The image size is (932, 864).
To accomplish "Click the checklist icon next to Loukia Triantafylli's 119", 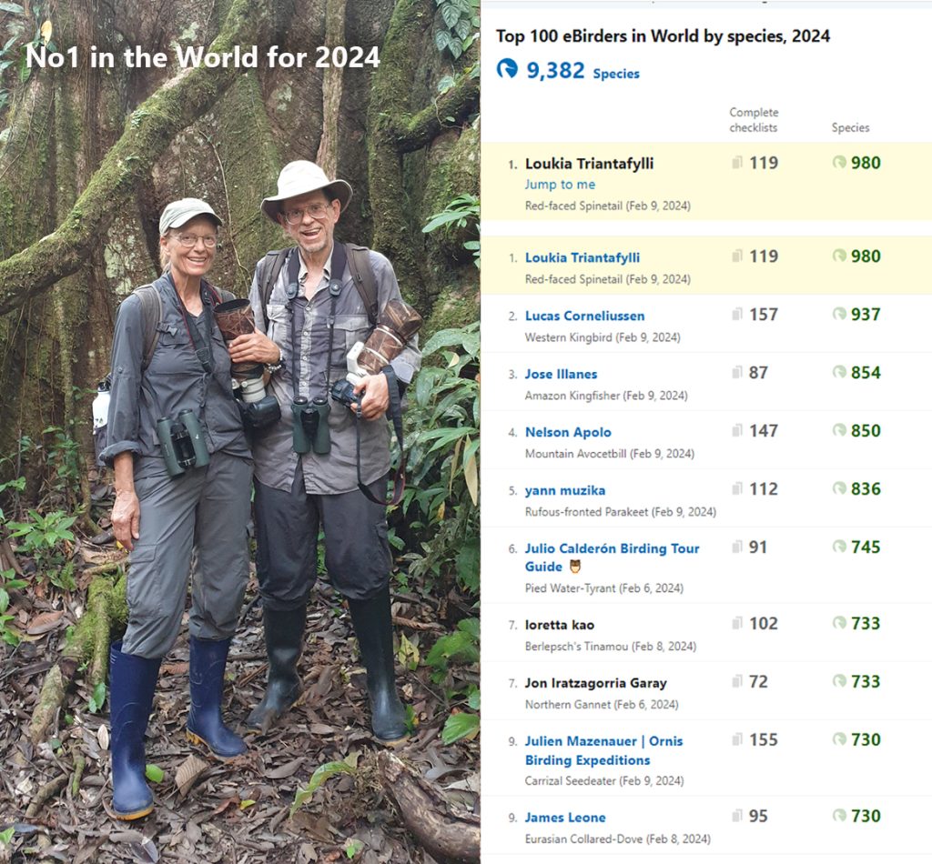I will (738, 163).
